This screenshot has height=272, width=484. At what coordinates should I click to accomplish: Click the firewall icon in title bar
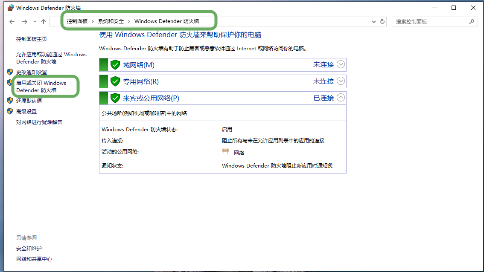(11, 7)
